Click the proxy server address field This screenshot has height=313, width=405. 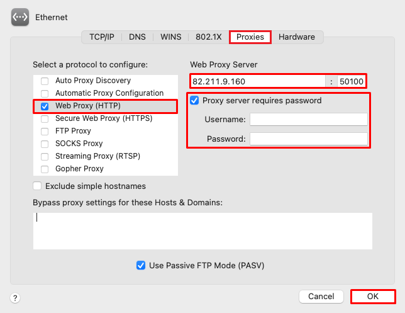[x=258, y=81]
